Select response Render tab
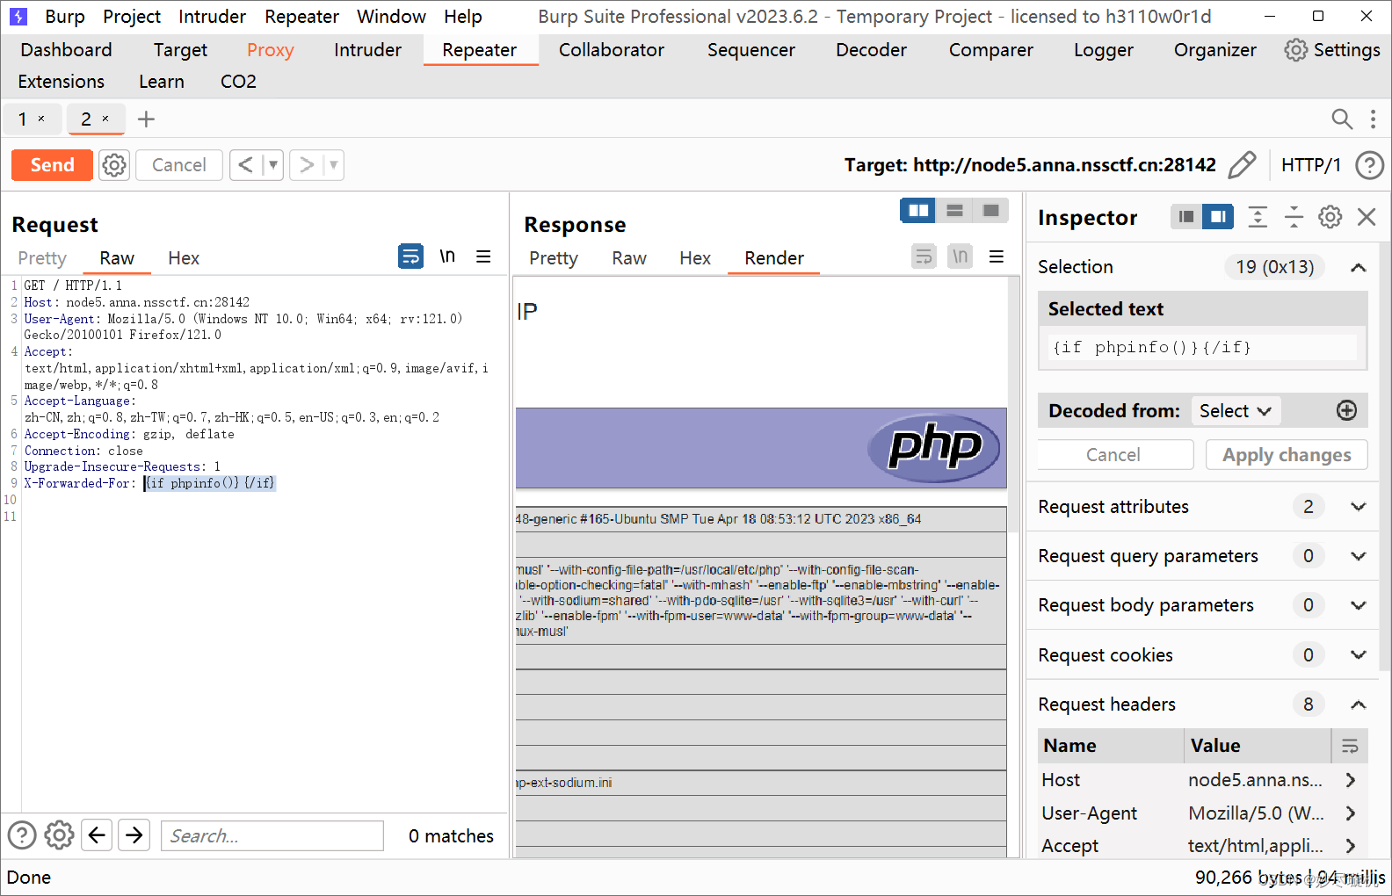The height and width of the screenshot is (896, 1392). point(774,258)
